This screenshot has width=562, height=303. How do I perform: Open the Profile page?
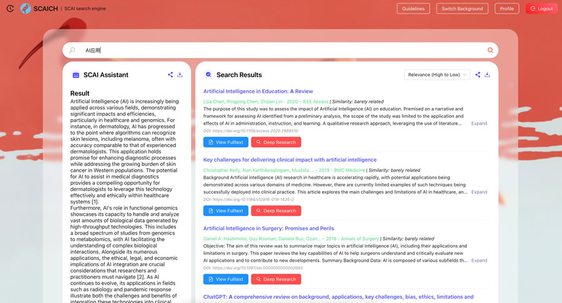506,9
